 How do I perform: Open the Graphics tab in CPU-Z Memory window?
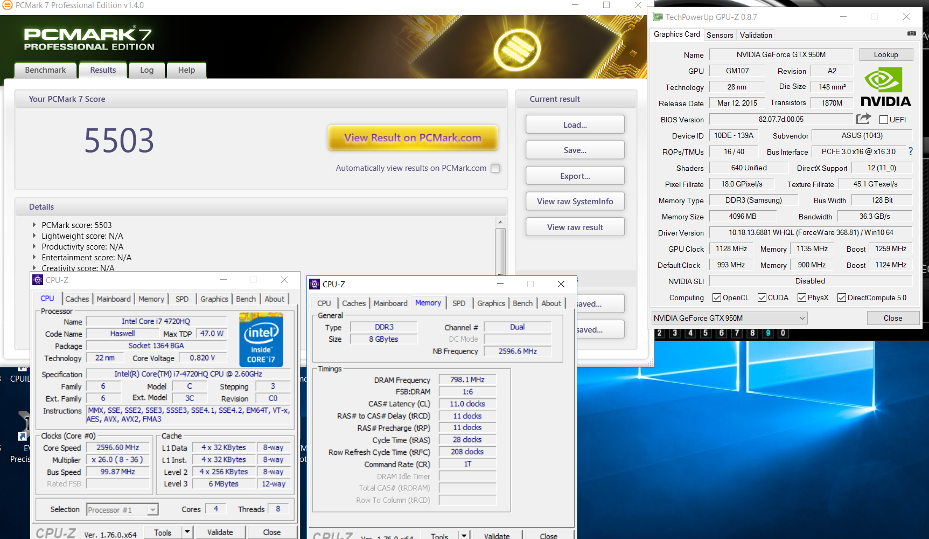point(491,303)
